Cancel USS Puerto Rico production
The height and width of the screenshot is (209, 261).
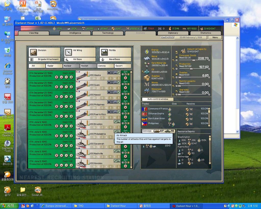(125, 117)
